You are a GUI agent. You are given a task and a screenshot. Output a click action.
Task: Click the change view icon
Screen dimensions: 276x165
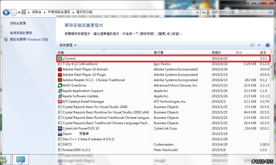pos(253,45)
